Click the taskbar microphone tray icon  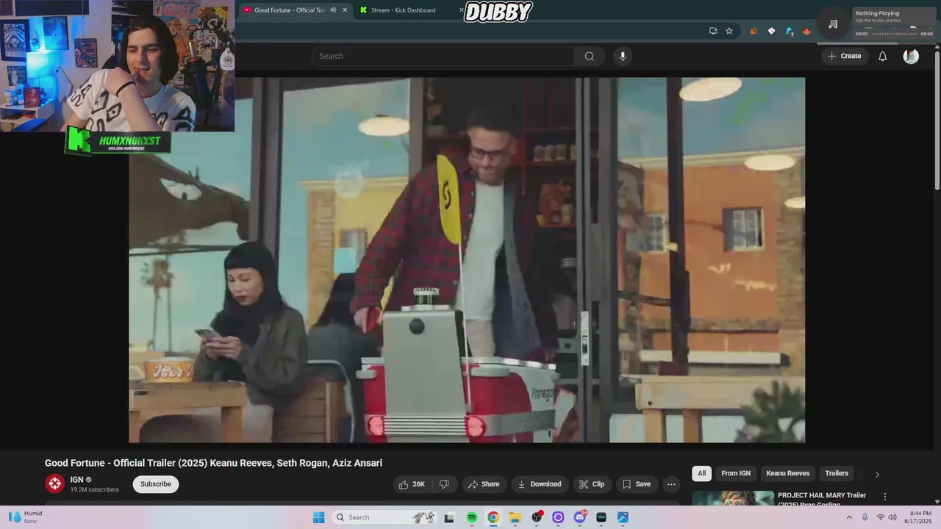point(865,517)
